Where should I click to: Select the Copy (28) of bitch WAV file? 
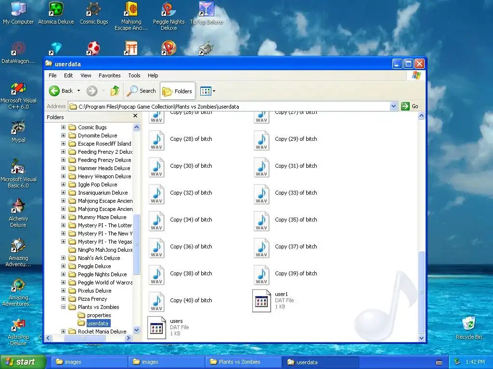pos(181,141)
